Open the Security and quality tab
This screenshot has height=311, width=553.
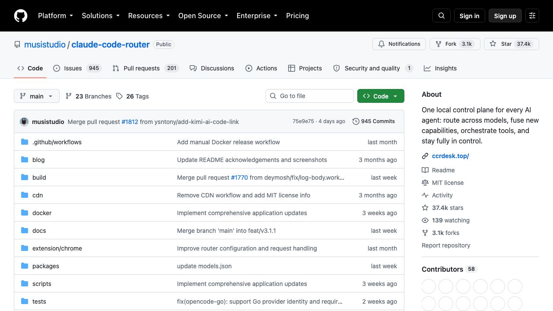373,68
